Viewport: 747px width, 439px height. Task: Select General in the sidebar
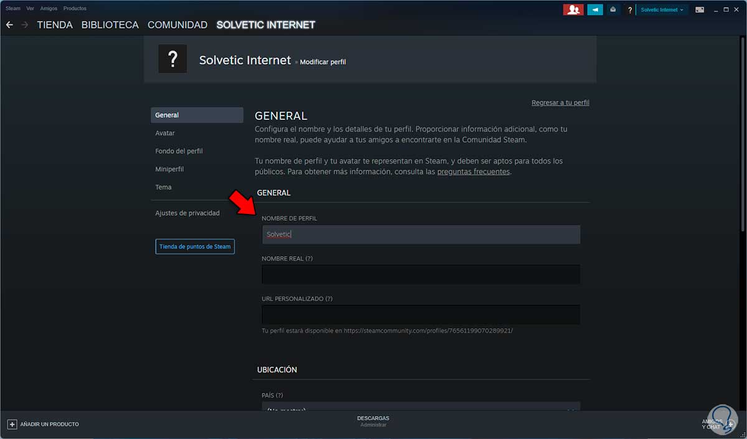(197, 115)
